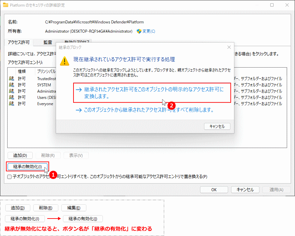295x236 pixels.
Task: Click the 適用(A) button
Action: [276, 190]
